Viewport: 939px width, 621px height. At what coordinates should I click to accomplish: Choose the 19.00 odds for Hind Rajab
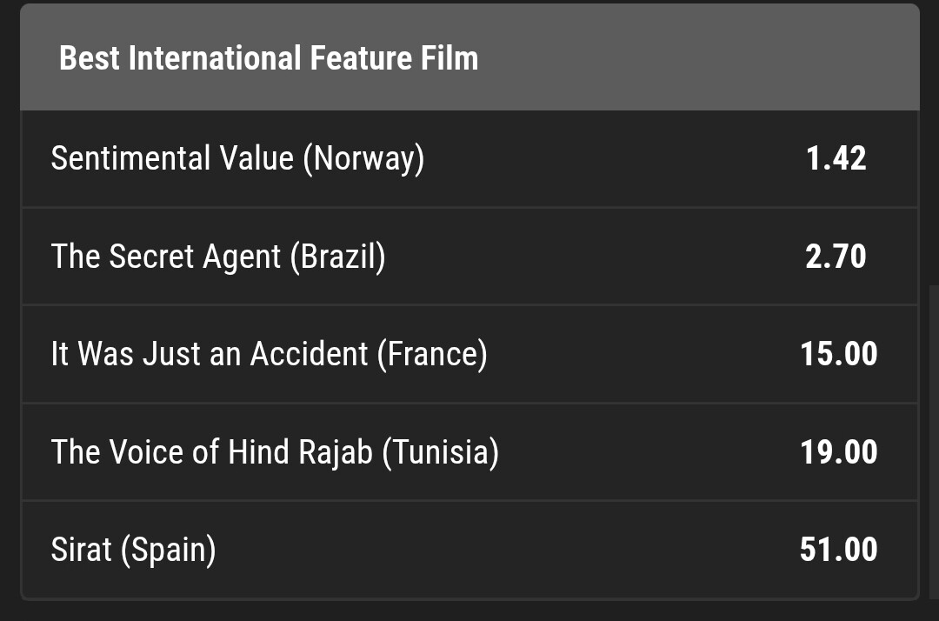coord(838,452)
